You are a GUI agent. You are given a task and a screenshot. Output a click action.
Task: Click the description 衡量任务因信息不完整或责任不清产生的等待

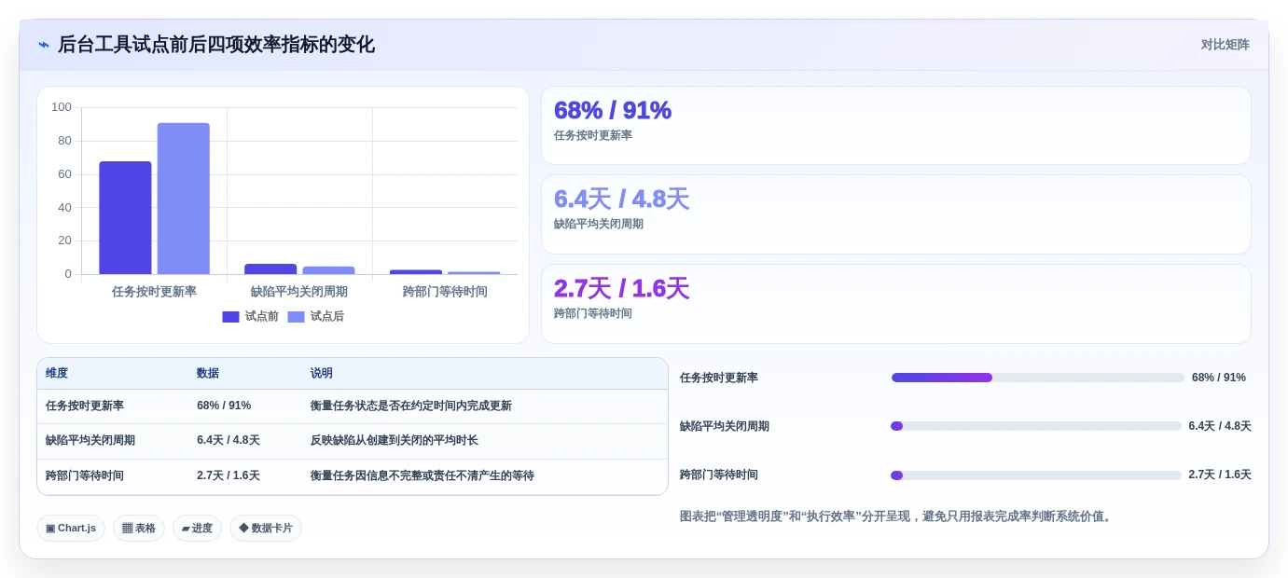click(x=422, y=475)
